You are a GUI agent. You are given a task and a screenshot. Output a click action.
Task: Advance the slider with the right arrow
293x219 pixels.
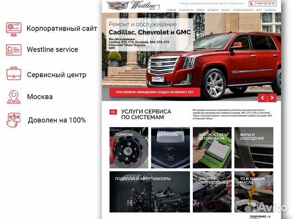272,98
